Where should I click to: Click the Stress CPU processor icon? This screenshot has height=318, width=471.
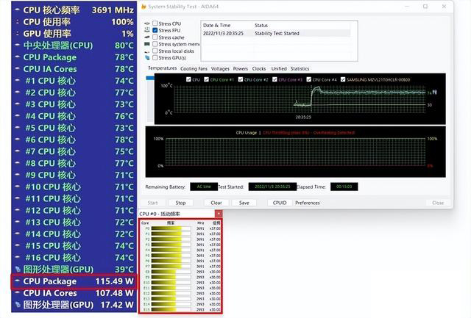point(146,24)
